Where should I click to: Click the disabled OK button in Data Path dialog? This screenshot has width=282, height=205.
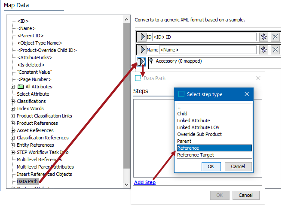(x=220, y=195)
